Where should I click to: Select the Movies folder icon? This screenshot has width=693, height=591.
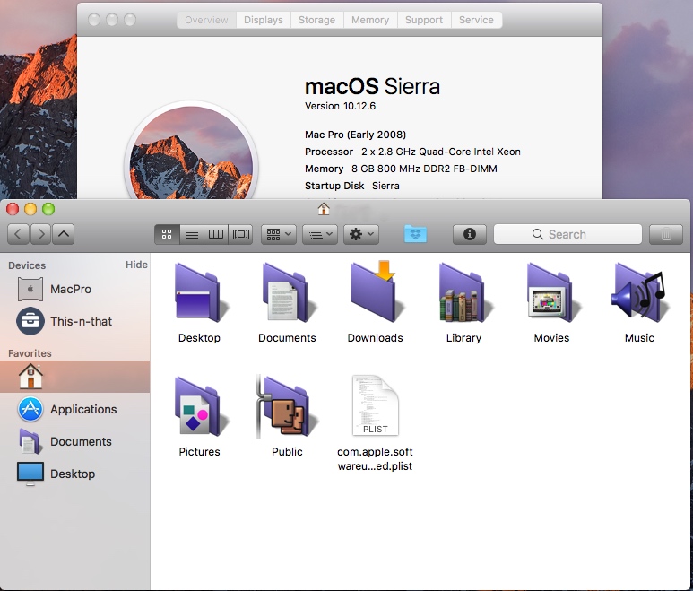(552, 292)
